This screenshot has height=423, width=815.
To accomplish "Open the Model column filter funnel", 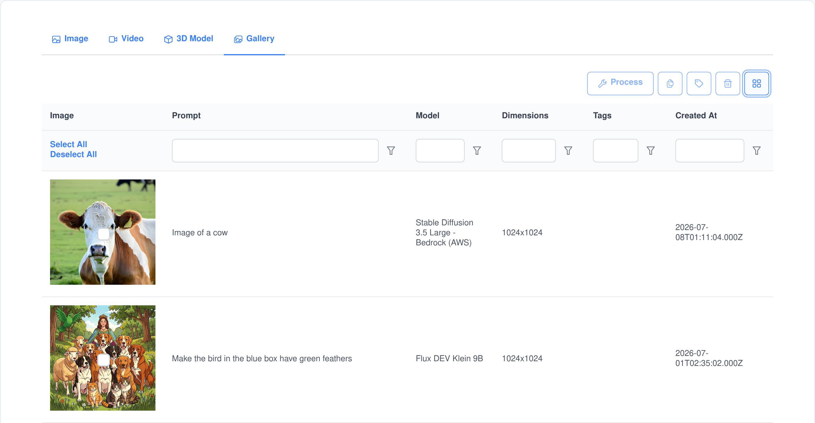I will 477,151.
